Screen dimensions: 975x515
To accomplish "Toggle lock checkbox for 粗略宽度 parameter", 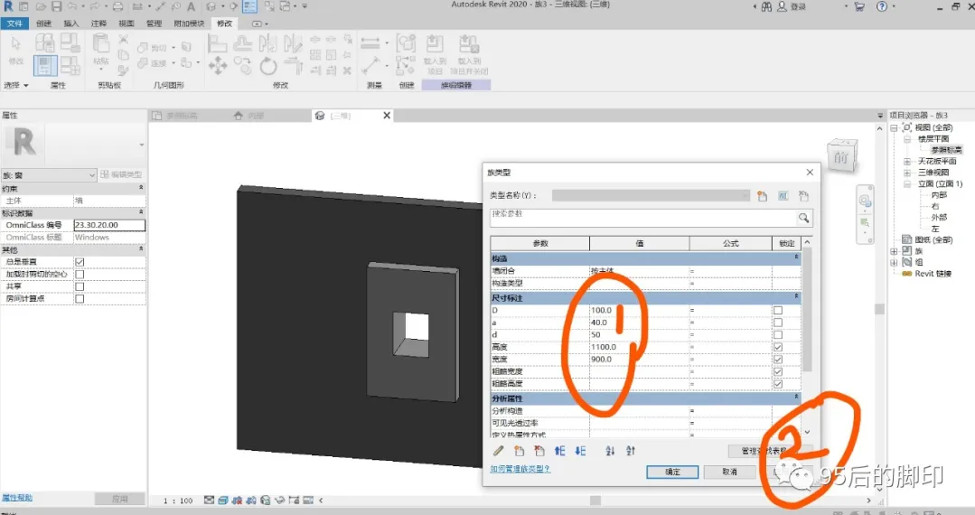I will (x=778, y=372).
